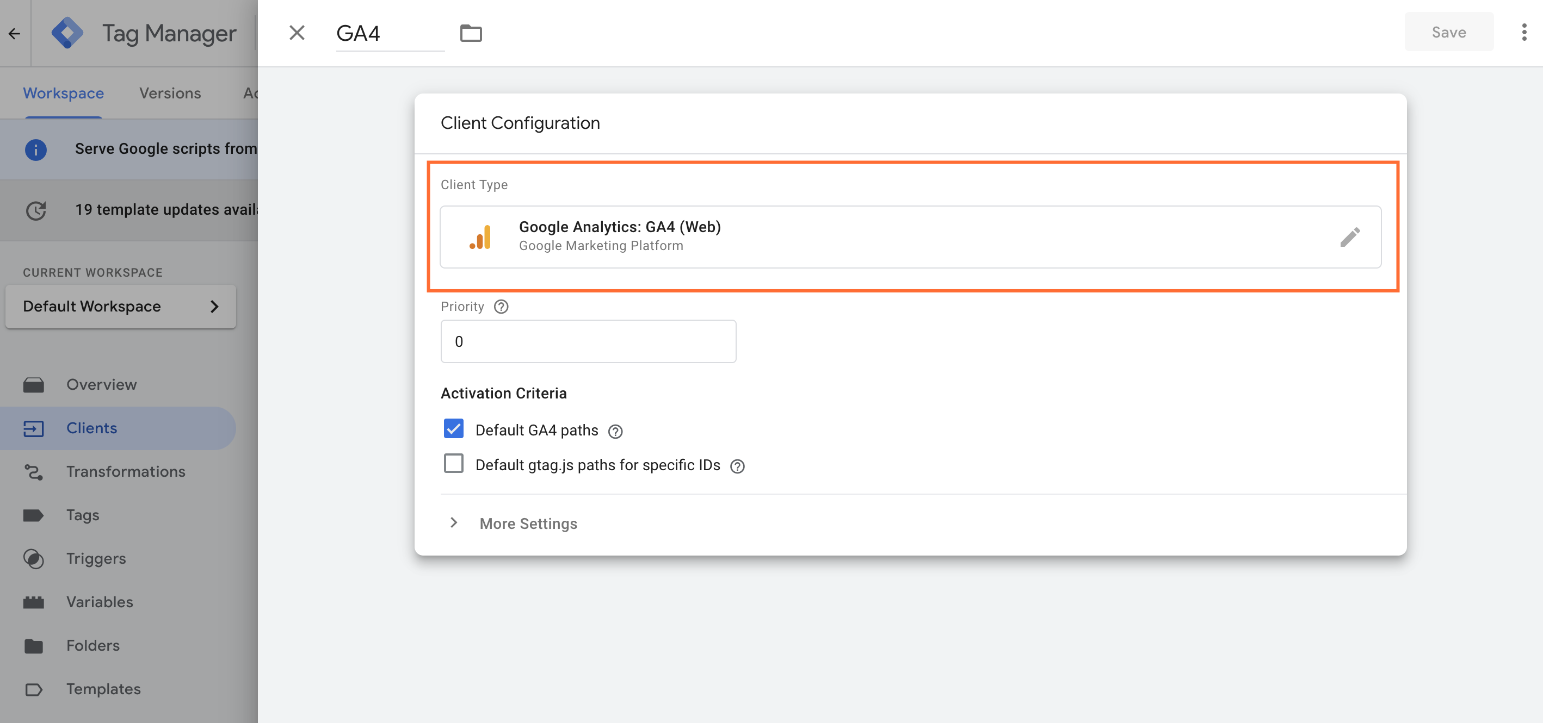Switch to the Workspace tab
Screen dimensions: 1543x723
(x=64, y=94)
